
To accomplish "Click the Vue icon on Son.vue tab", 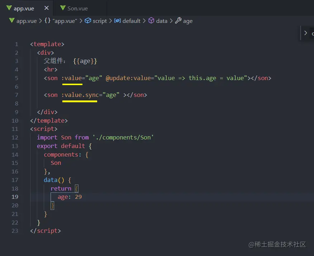I will click(63, 8).
